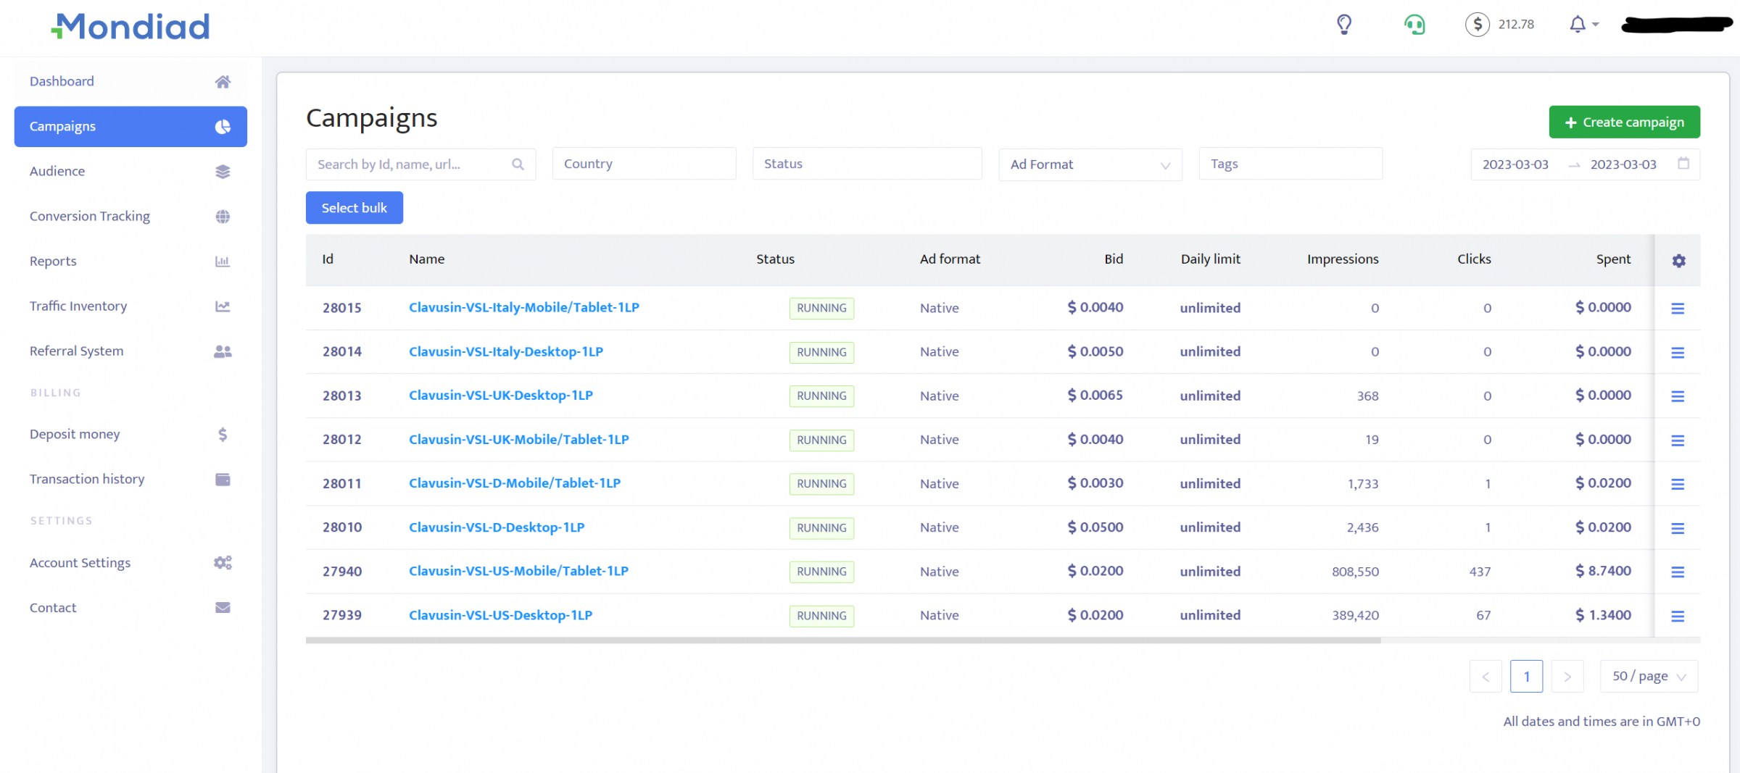The width and height of the screenshot is (1740, 773).
Task: Open row menu for campaign 27939
Action: (x=1678, y=617)
